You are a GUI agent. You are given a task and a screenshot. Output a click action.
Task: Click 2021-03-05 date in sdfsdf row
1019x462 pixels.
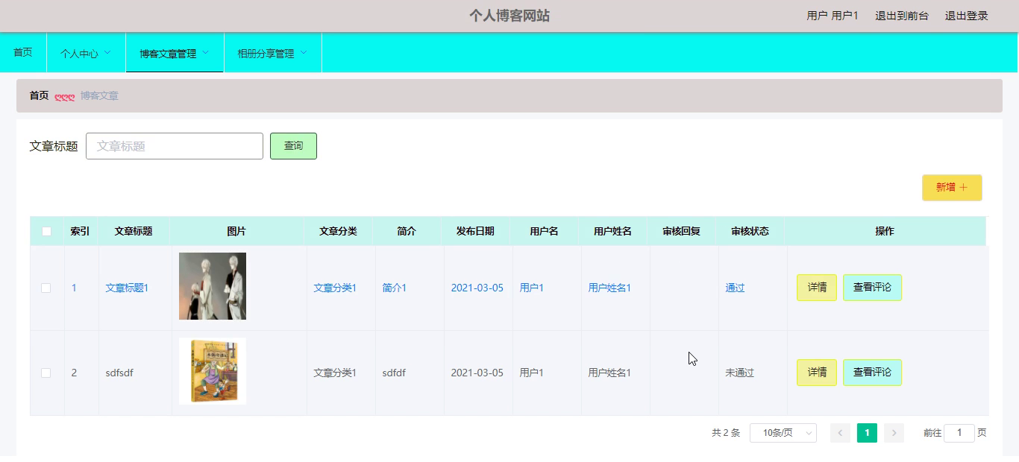tap(477, 373)
